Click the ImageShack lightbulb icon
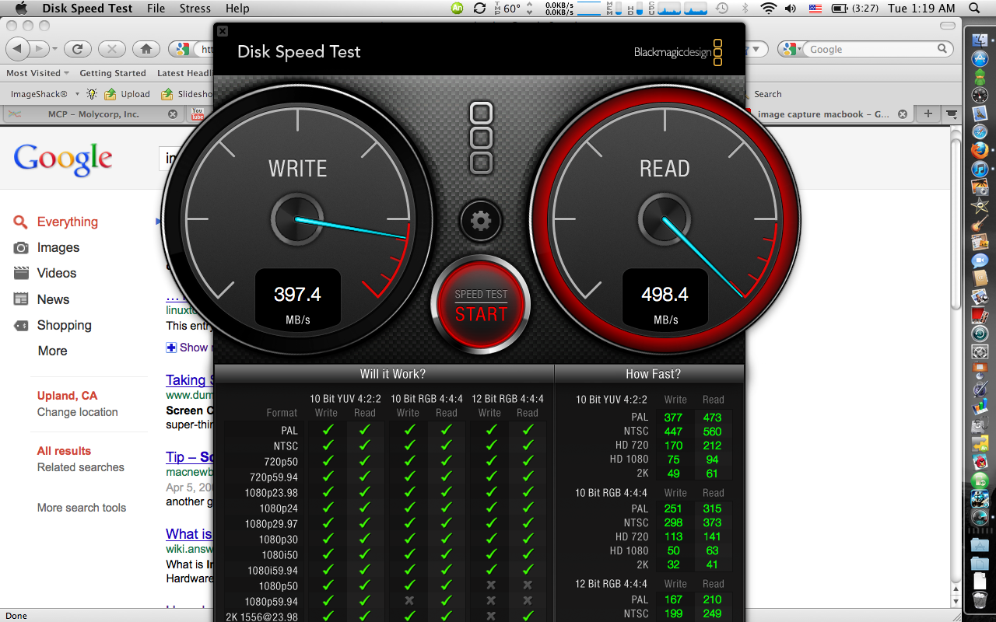Image resolution: width=996 pixels, height=622 pixels. click(x=92, y=94)
